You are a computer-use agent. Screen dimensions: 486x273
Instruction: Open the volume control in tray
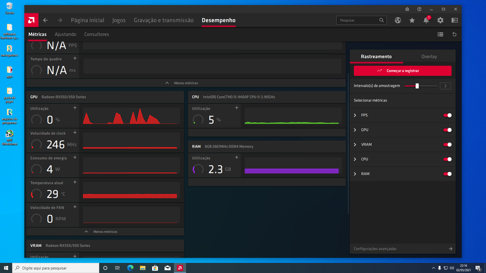click(452, 268)
